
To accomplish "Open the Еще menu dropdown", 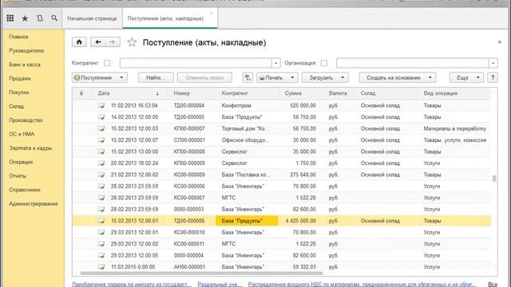I will [x=466, y=77].
